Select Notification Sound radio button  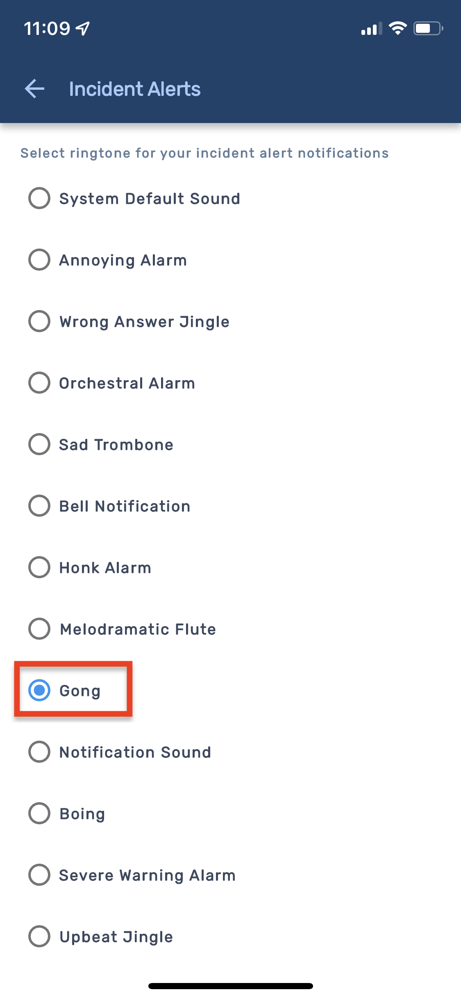click(x=39, y=752)
